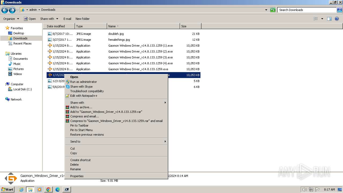
Task: Open the recent pages dropdown arrow
Action: coord(17,10)
